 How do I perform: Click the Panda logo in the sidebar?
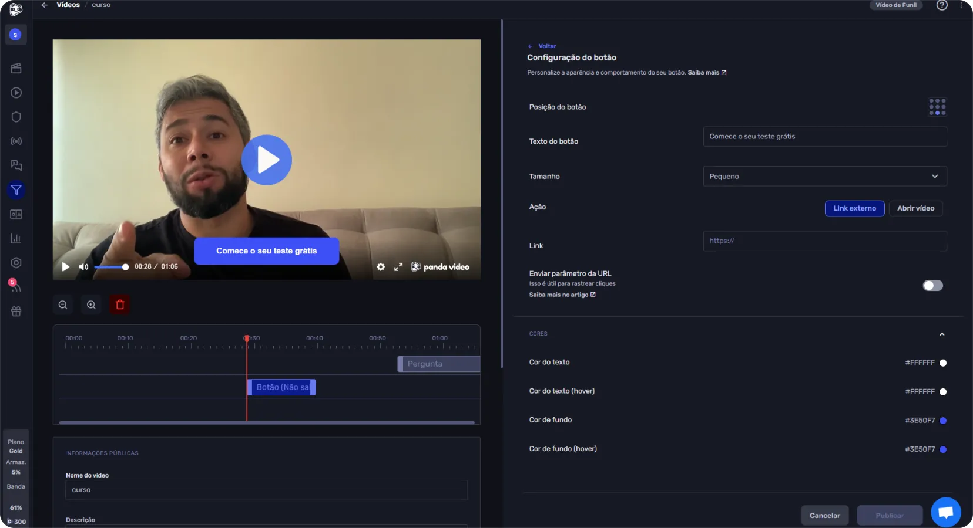point(16,9)
